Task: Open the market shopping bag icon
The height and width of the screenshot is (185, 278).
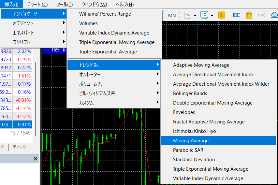Action: (249, 15)
